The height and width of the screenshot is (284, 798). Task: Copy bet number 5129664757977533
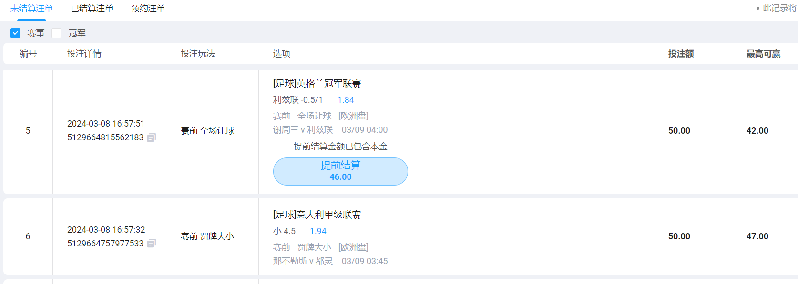pyautogui.click(x=152, y=244)
